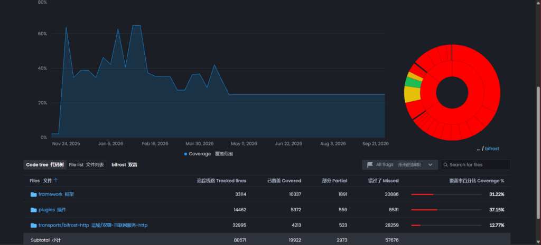Click the green segment in sunburst chart

pos(412,82)
